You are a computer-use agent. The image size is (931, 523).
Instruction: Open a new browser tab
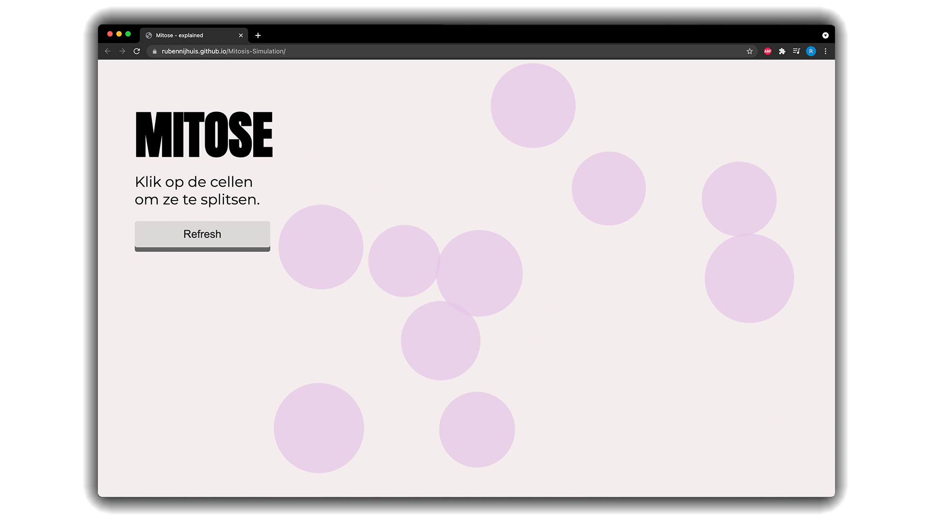[x=258, y=35]
